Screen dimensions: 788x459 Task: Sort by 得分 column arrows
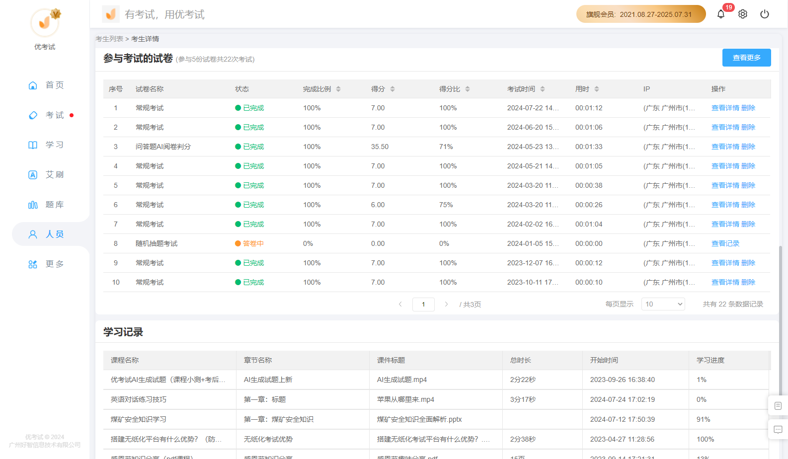pos(393,89)
